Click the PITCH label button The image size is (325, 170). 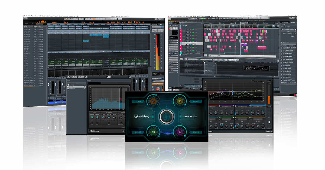(138, 101)
